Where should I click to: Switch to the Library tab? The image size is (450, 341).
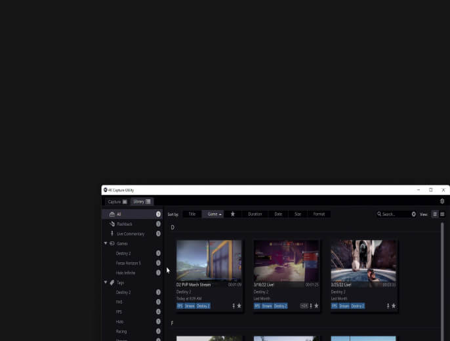pos(142,201)
